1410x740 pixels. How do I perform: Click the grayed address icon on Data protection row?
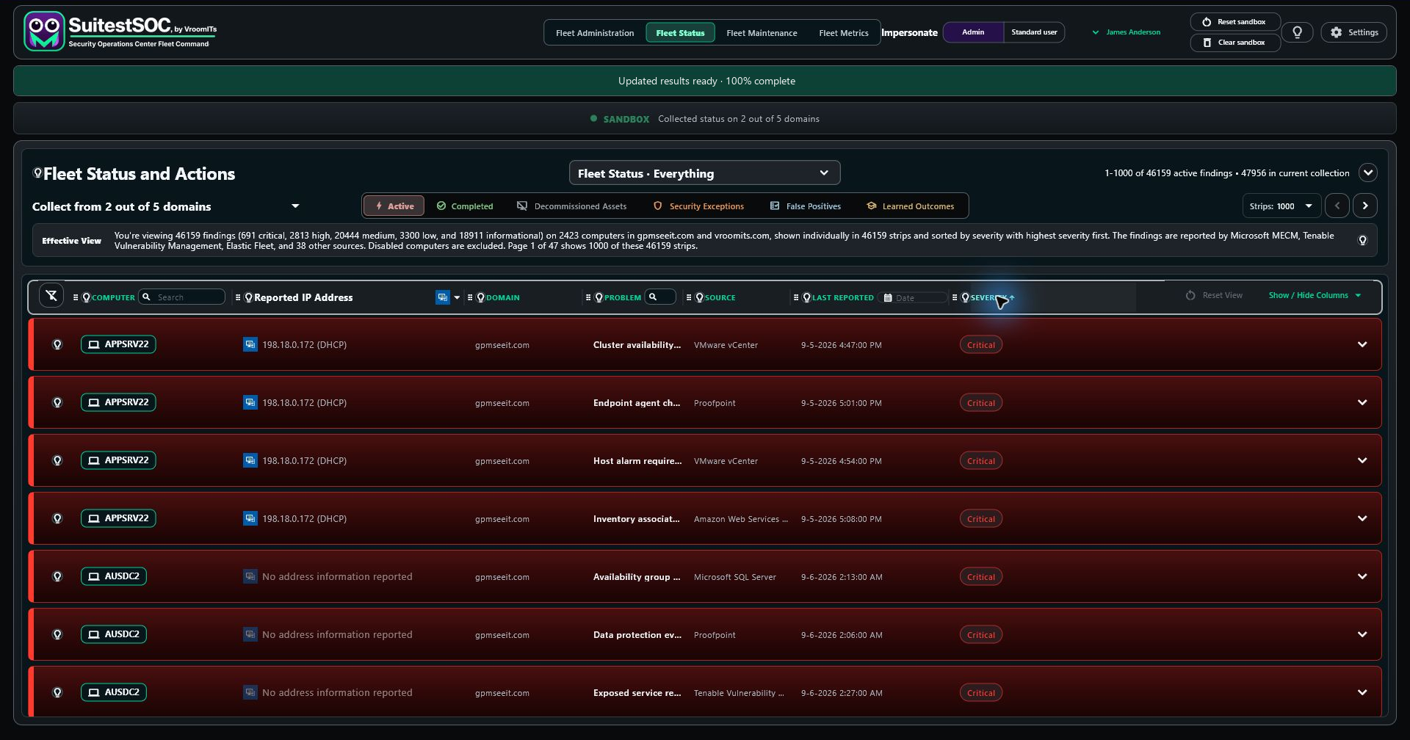pyautogui.click(x=250, y=634)
